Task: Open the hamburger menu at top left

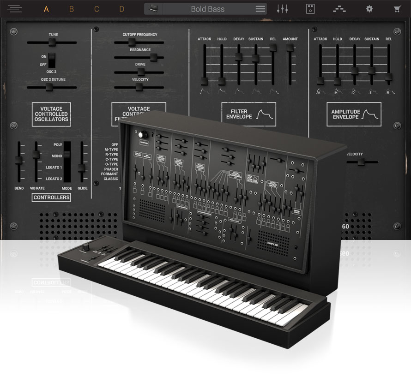Action: point(14,9)
